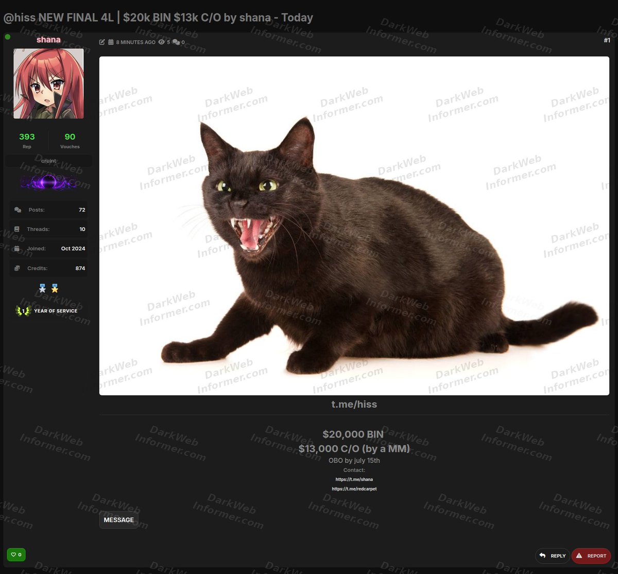This screenshot has height=574, width=618.
Task: Click the thread title heading
Action: coord(158,18)
